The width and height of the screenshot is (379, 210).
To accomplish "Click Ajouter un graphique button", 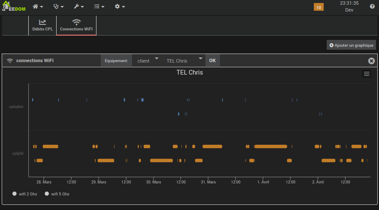I will click(x=351, y=45).
